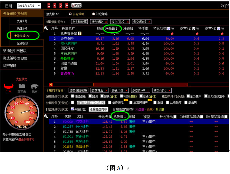Check the 主力集中 model condition checkbox
Image resolution: width=230 pixels, height=174 pixels.
(188, 96)
